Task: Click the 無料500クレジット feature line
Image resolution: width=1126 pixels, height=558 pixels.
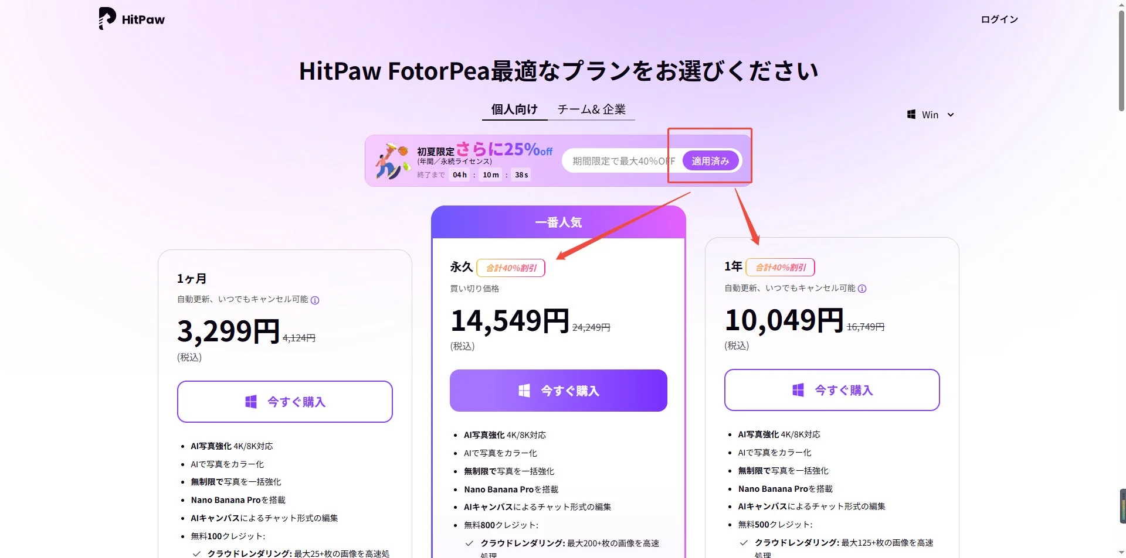Action: [x=775, y=525]
